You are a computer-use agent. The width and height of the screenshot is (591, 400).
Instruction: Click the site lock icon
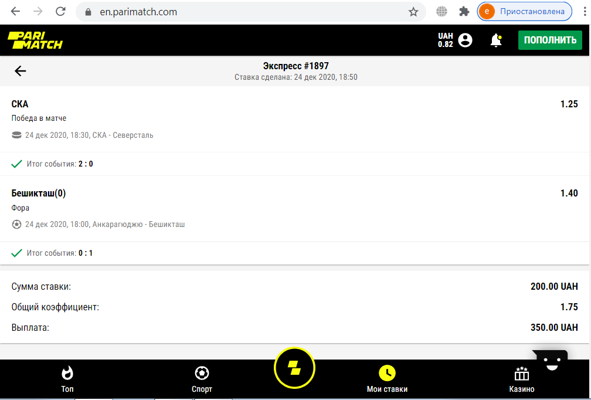88,12
